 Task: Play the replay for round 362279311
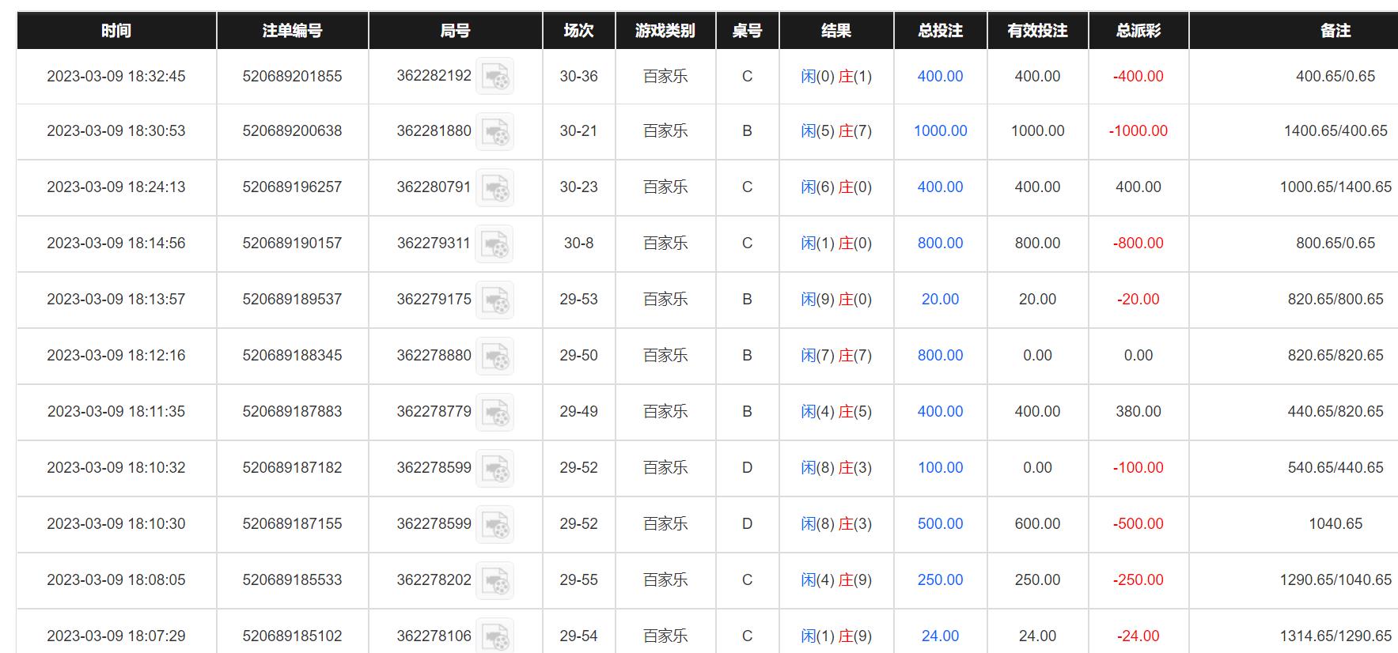click(494, 243)
